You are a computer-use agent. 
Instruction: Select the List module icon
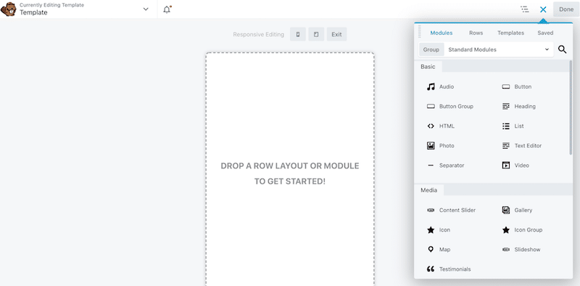coord(506,126)
